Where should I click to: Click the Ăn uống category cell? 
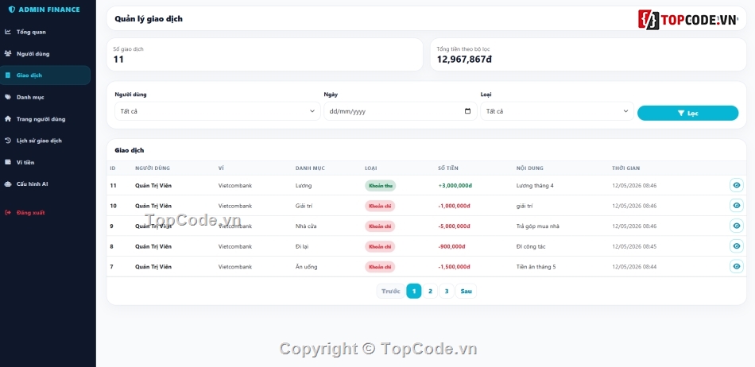tap(306, 266)
